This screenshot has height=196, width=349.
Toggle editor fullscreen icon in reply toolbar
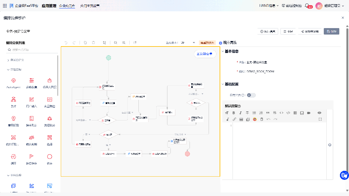[320, 119]
